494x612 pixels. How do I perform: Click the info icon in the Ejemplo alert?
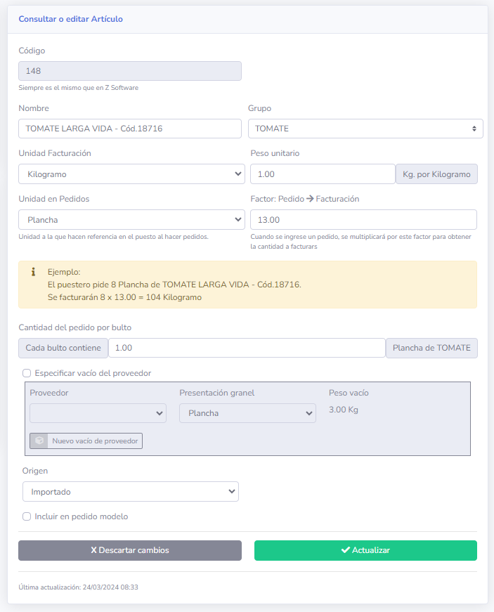point(33,271)
